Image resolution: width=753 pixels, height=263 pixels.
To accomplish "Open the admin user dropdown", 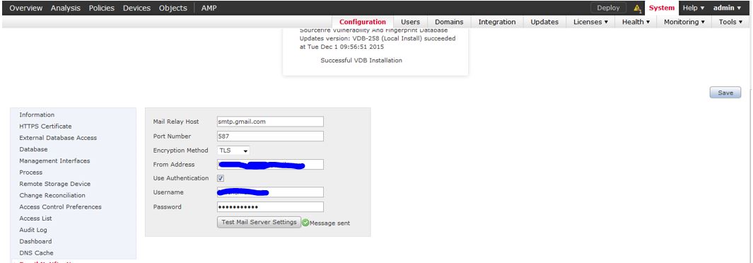I will (727, 8).
